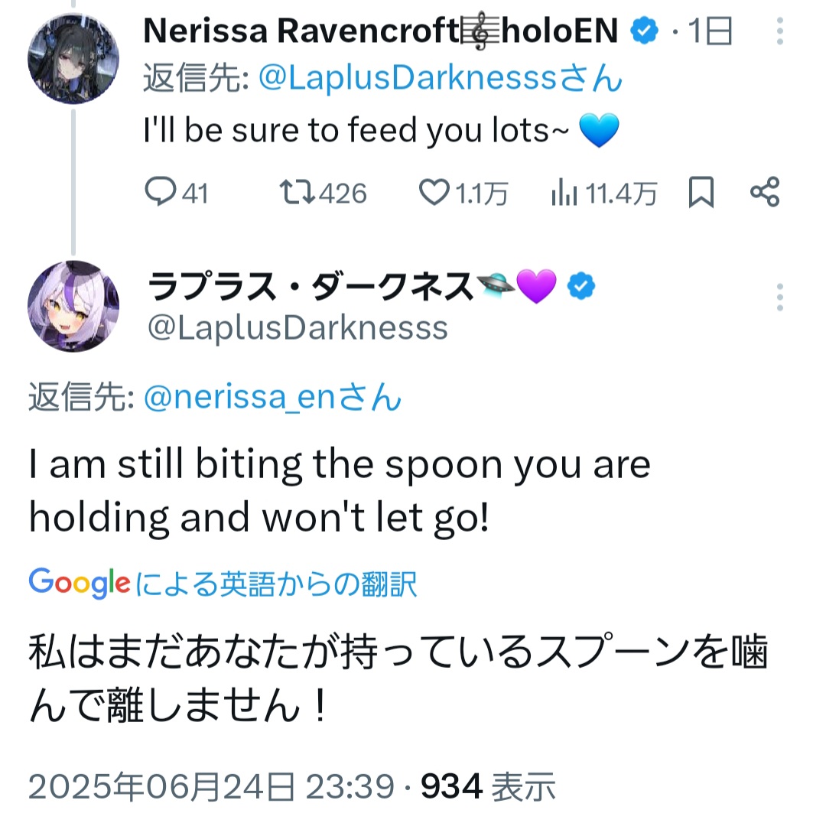Bookmark Nerissa's tweet
Viewport: 826px width, 823px height.
(x=701, y=192)
